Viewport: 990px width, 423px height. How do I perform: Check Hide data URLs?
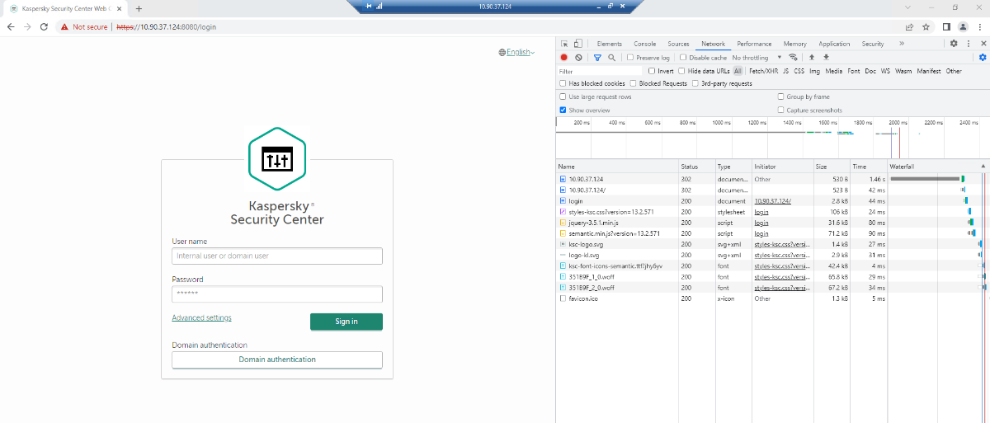(x=682, y=71)
